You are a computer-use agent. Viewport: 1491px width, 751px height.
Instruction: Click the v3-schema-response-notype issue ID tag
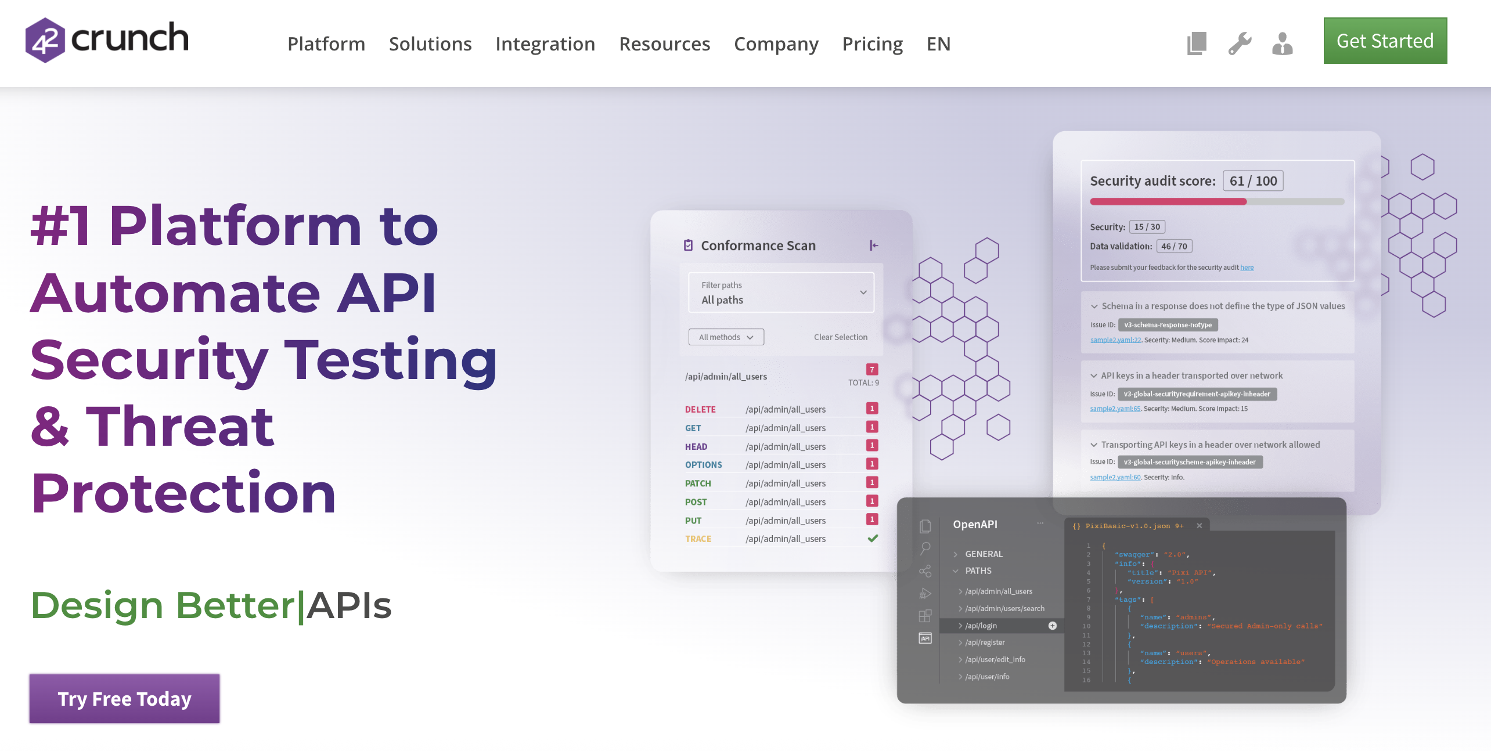tap(1168, 325)
